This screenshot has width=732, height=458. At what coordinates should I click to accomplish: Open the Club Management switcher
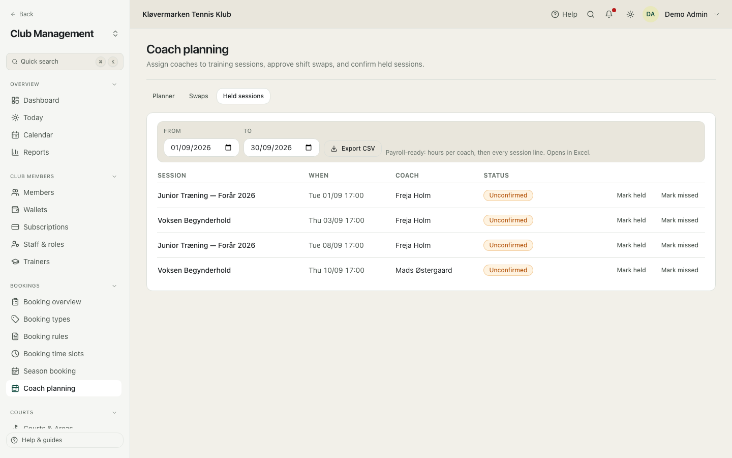click(x=115, y=34)
